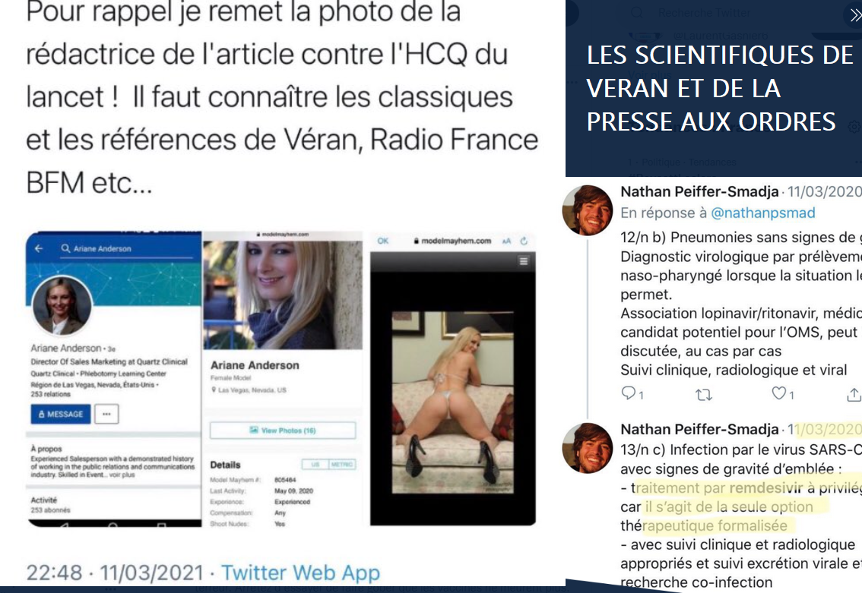Viewport: 862px width, 593px height.
Task: Open View Photos (16) button
Action: (283, 431)
